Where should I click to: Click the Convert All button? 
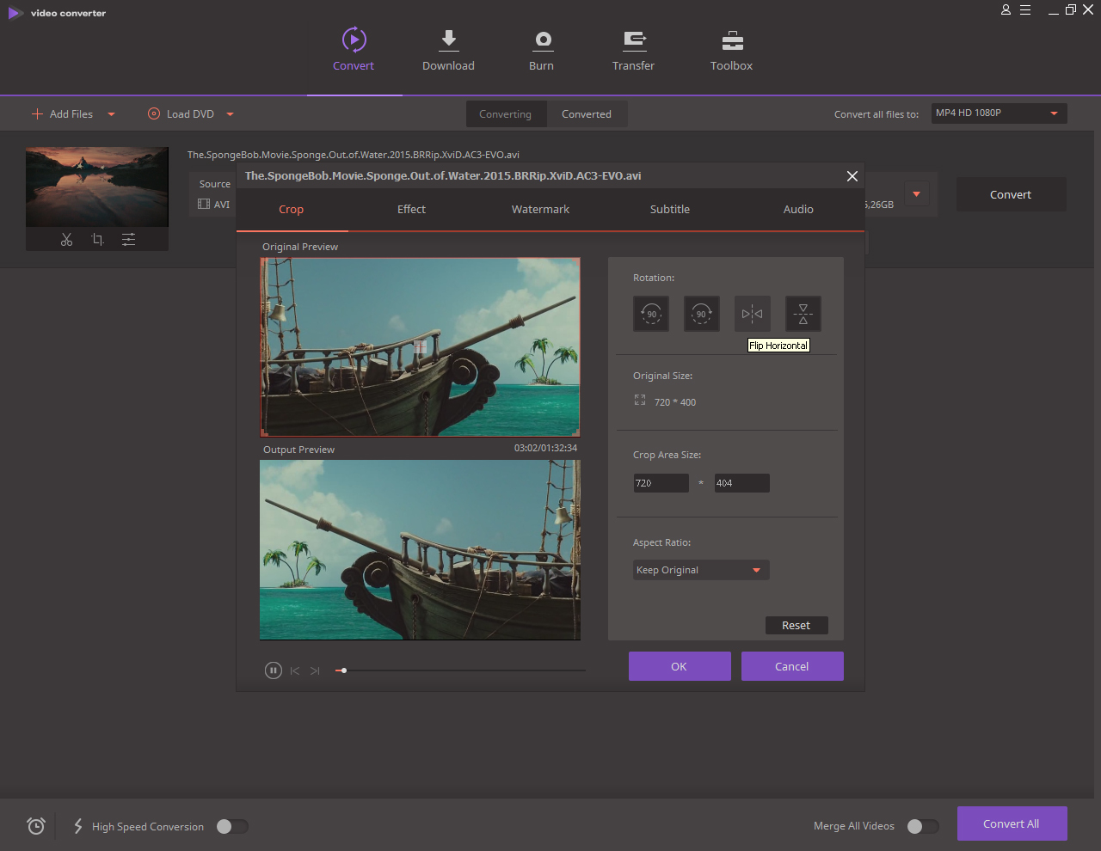click(1012, 823)
